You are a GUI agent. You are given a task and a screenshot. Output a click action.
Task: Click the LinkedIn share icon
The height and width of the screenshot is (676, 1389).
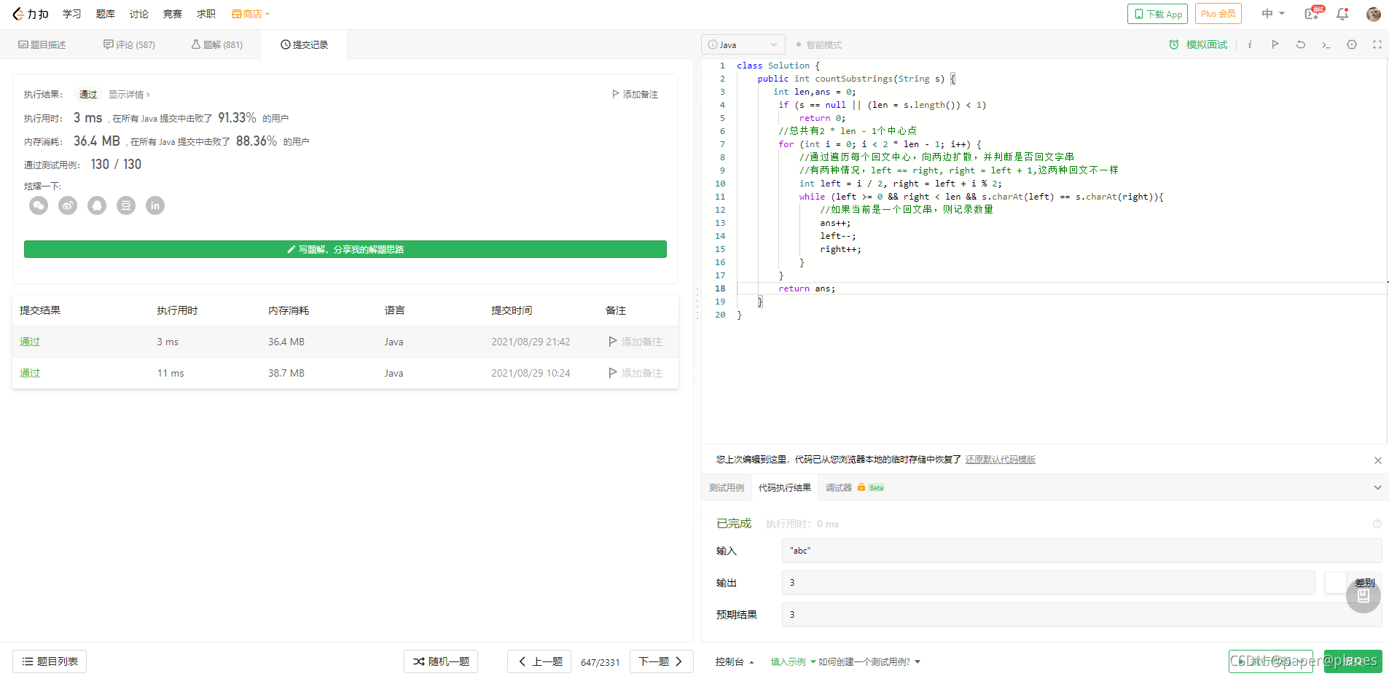pos(154,205)
